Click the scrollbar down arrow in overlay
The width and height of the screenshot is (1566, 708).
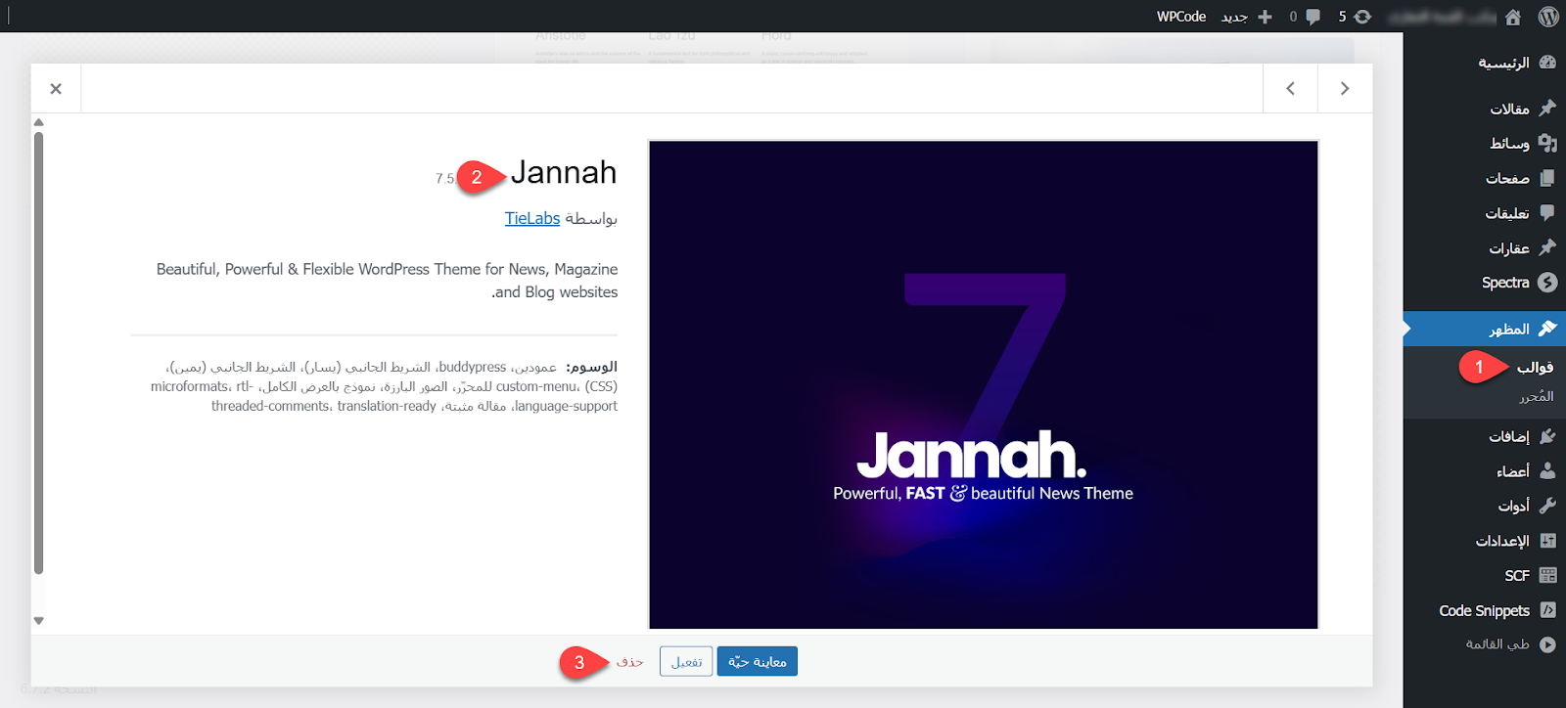(x=39, y=621)
